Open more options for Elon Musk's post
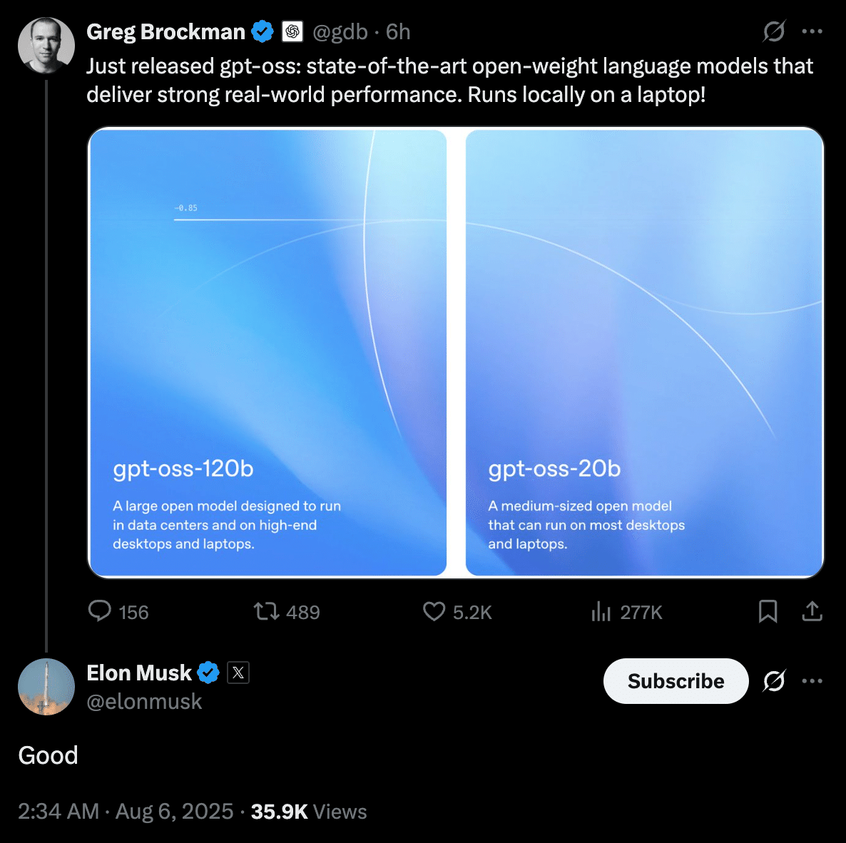 (812, 681)
